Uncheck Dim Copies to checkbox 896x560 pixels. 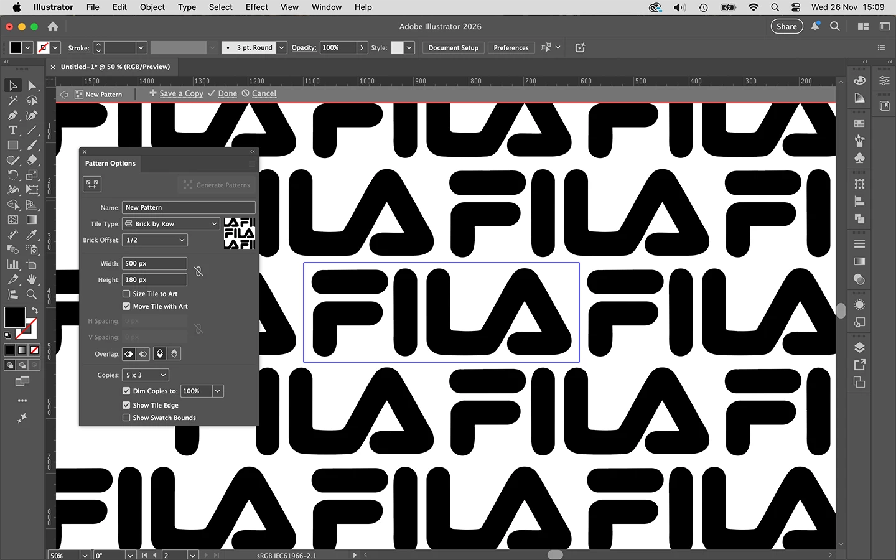(x=126, y=391)
